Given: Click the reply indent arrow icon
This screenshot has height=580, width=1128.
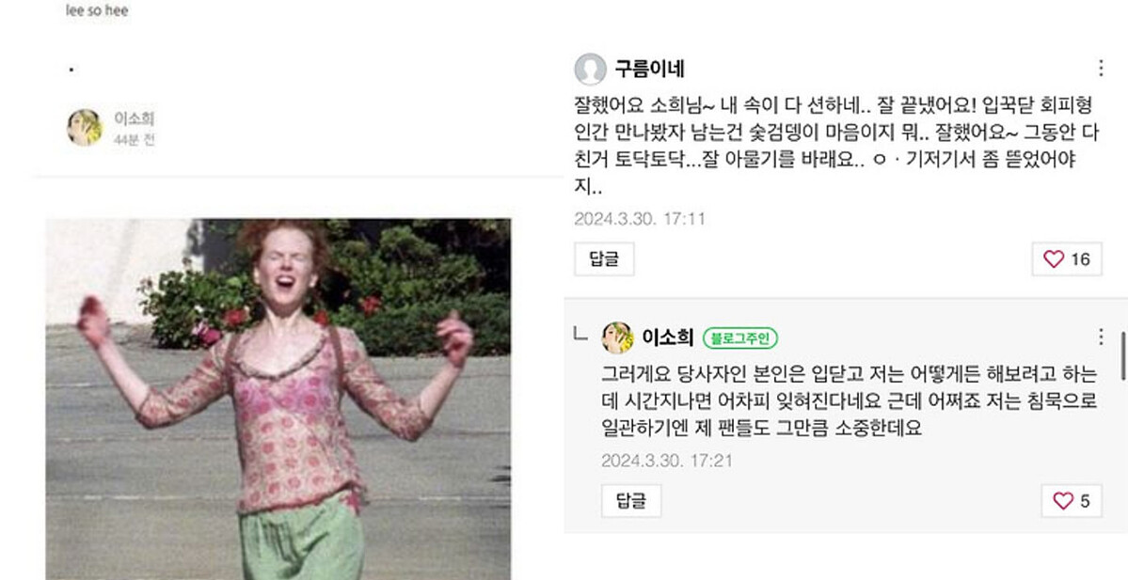Looking at the screenshot, I should [580, 333].
